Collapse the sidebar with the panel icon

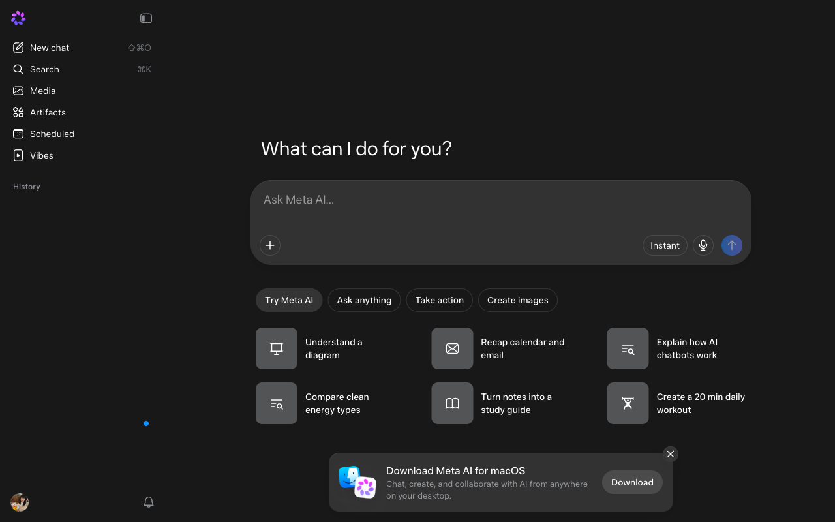[146, 18]
